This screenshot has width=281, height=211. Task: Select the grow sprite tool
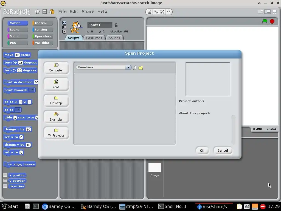162,12
